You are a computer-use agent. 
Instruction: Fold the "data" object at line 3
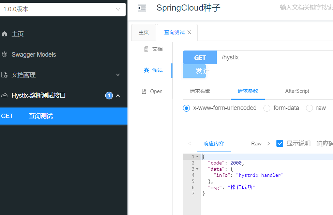point(197,169)
